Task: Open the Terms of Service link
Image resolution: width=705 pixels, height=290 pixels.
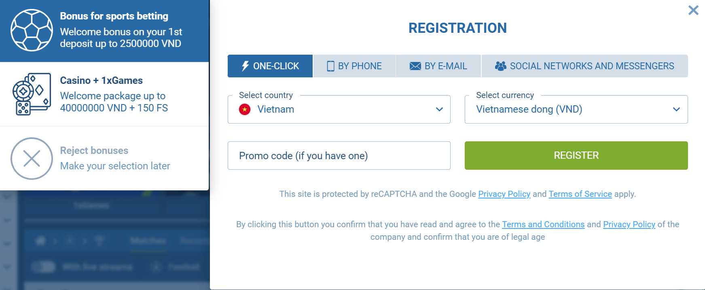Action: 580,194
